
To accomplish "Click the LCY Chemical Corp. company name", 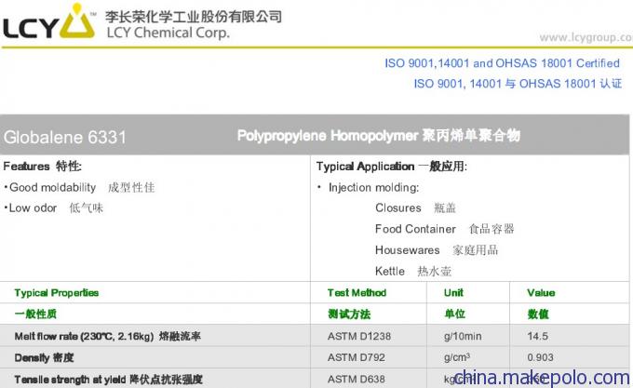I will 168,33.
